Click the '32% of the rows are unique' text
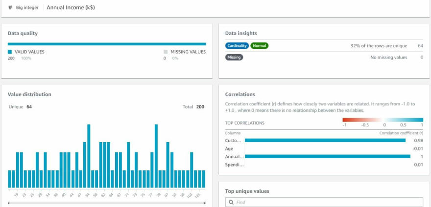The width and height of the screenshot is (431, 207). click(379, 46)
